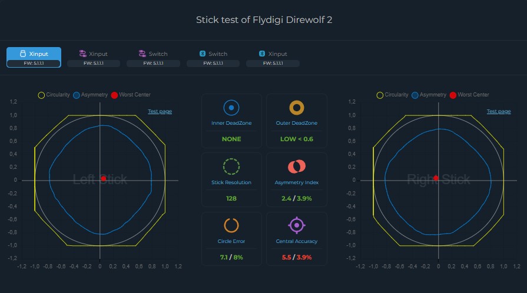527x293 pixels.
Task: Click the 7.1 / 8% circle error value
Action: click(x=231, y=257)
